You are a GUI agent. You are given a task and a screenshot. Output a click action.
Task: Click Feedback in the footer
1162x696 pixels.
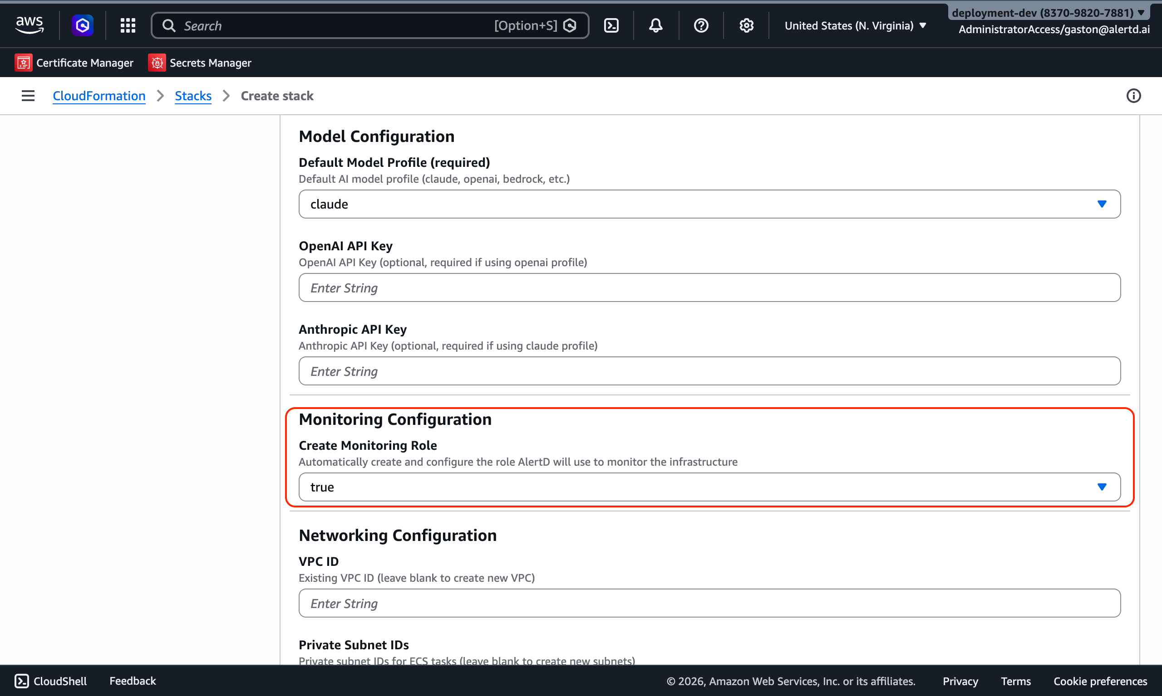coord(133,681)
